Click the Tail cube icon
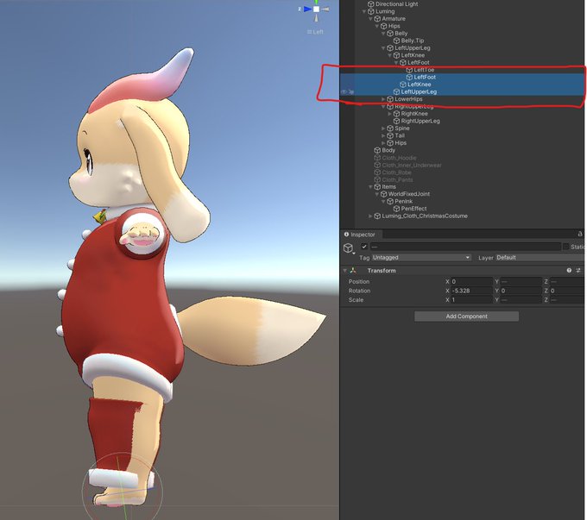 pyautogui.click(x=390, y=135)
